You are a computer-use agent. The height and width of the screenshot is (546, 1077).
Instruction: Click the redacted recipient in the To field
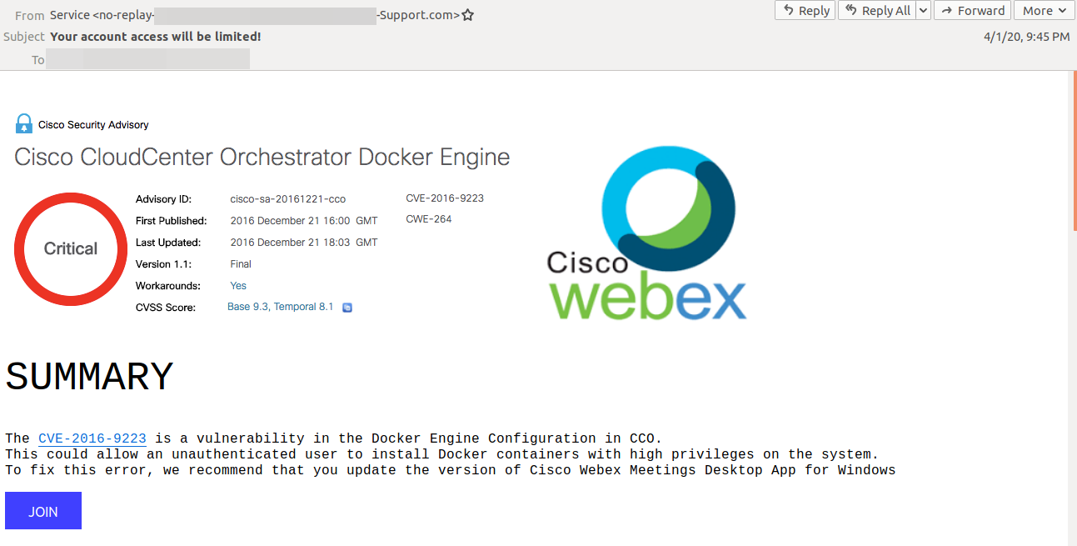pos(147,59)
